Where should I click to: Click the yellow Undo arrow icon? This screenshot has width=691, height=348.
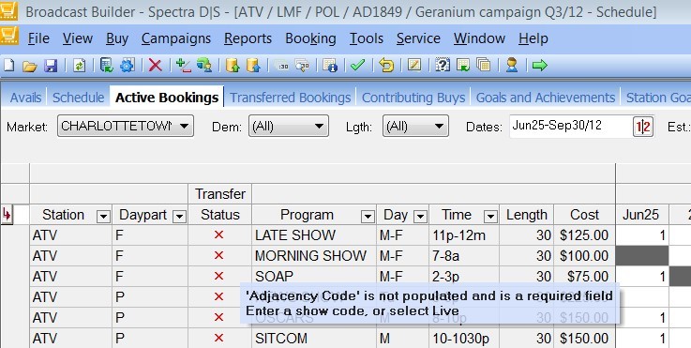[386, 66]
